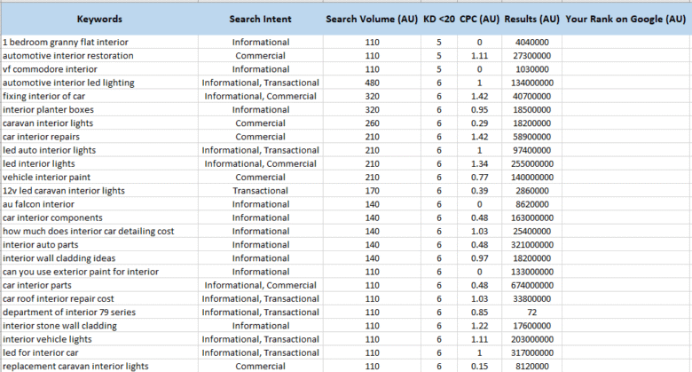Viewport: 692px width, 372px height.
Task: Select the 'interior stone wall cladding' cell
Action: pyautogui.click(x=99, y=326)
